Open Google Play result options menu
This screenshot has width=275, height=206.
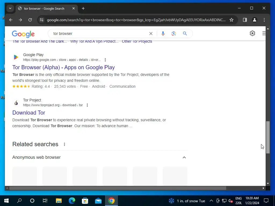105,60
